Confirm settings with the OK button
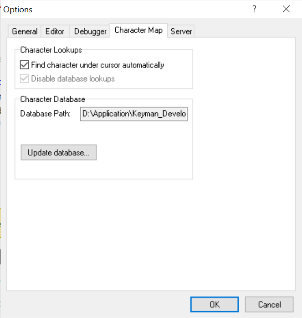The width and height of the screenshot is (302, 318). click(x=215, y=304)
